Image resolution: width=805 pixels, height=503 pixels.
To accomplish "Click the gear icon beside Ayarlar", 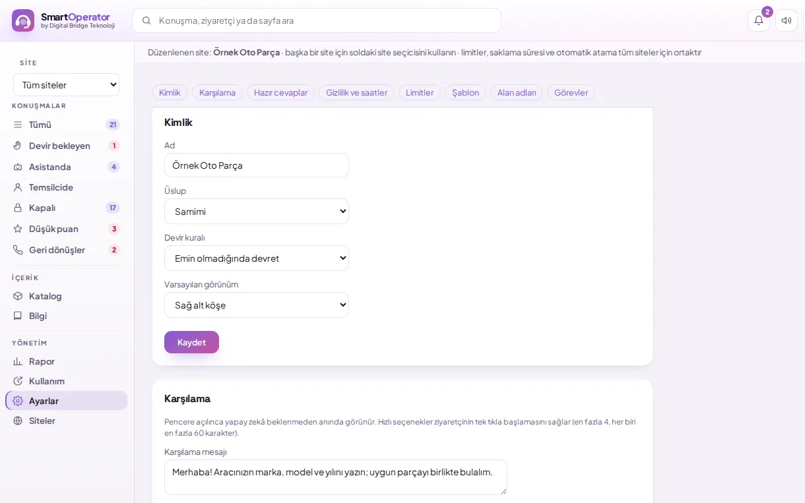I will 18,401.
